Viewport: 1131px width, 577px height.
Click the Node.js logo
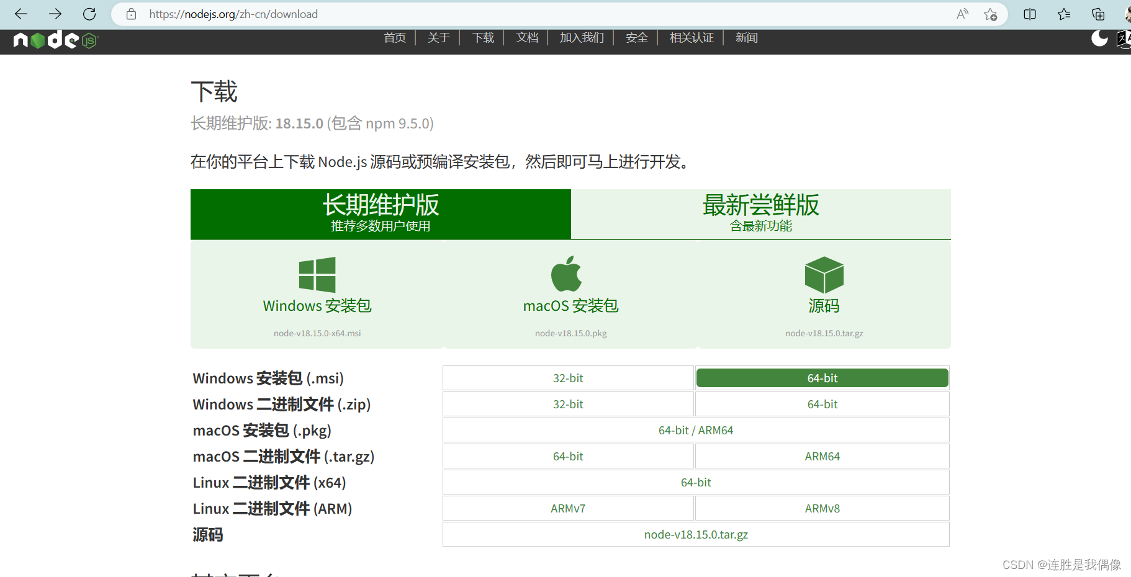click(x=56, y=40)
